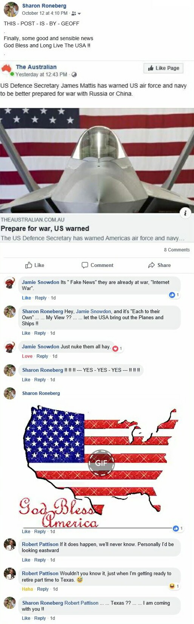Click like reaction count on Jamie's first comment
The height and width of the screenshot is (624, 194).
(x=174, y=295)
